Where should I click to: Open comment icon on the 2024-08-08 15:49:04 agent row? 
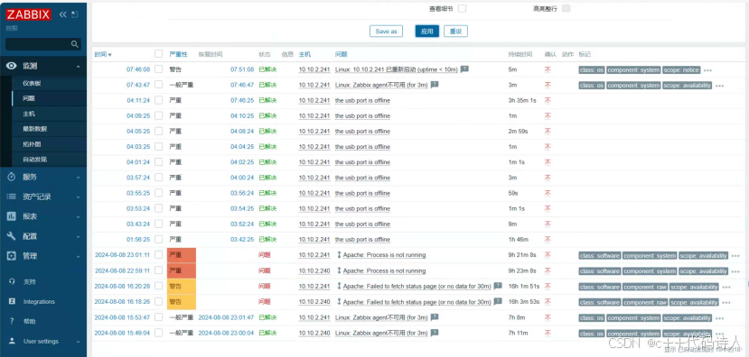[x=435, y=333]
